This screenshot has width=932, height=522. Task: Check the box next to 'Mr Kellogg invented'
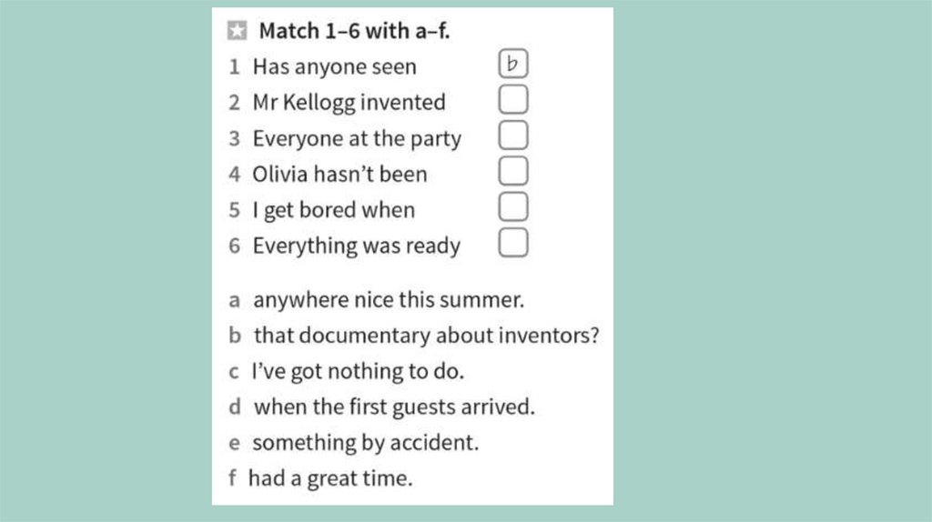513,100
